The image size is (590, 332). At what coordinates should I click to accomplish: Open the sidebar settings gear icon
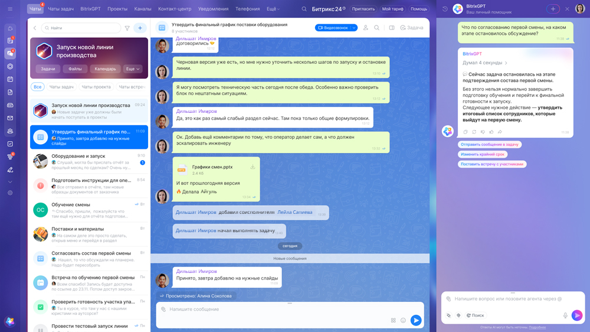tap(10, 193)
